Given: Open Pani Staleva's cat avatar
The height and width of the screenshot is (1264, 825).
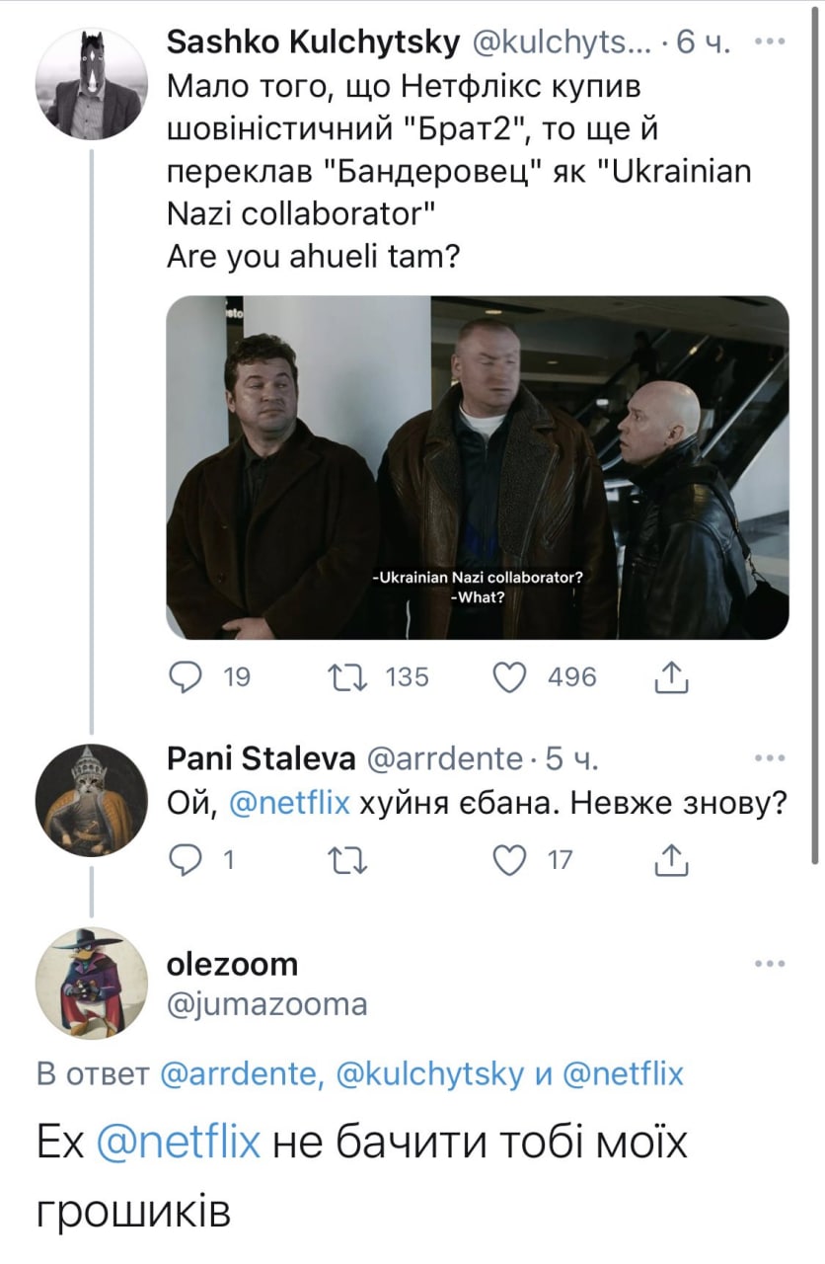Looking at the screenshot, I should (x=92, y=801).
